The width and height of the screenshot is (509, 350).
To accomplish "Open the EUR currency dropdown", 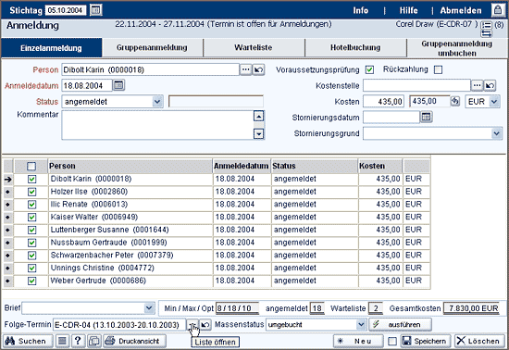I will (x=494, y=102).
